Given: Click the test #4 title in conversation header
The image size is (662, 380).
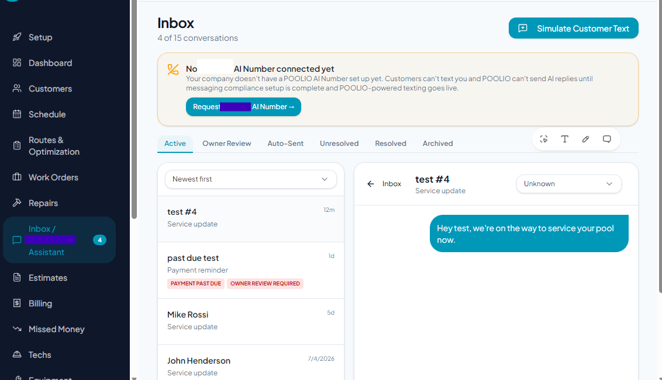Looking at the screenshot, I should [x=432, y=179].
